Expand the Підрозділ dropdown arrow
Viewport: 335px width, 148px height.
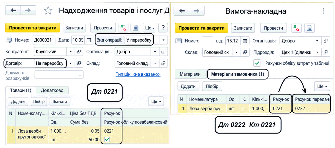(318, 52)
